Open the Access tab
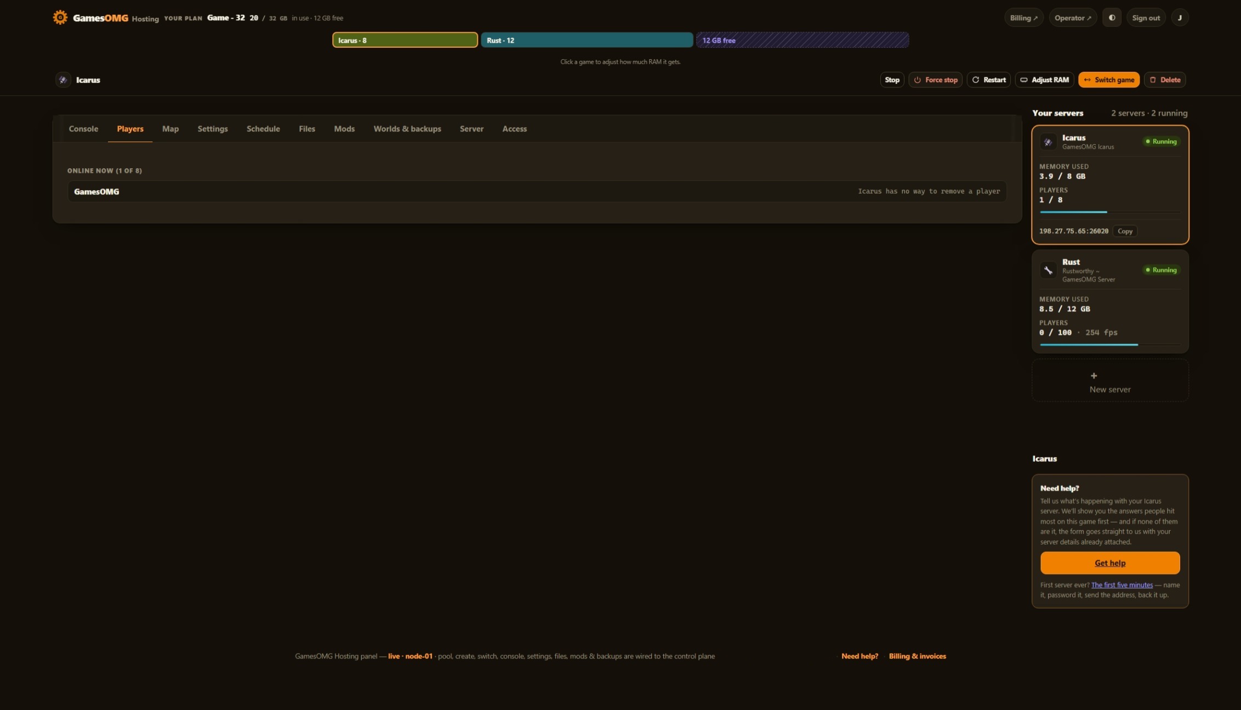1241x710 pixels. click(x=514, y=129)
